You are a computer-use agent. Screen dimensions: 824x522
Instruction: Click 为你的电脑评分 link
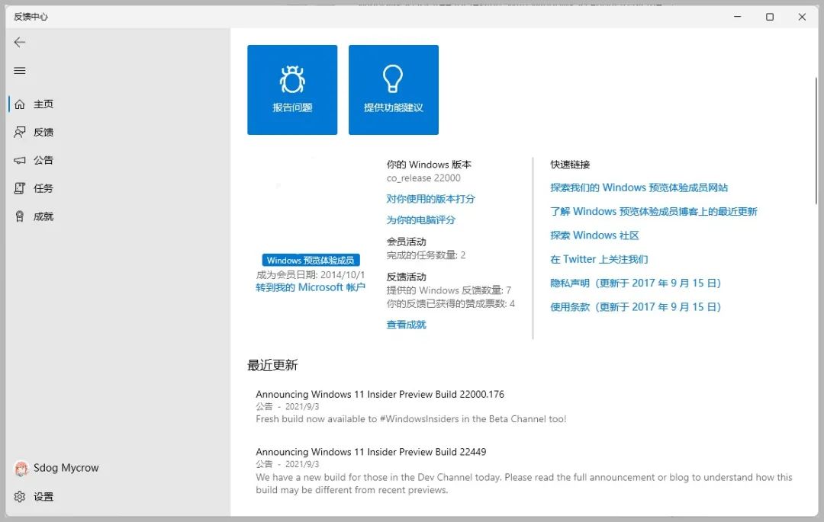tap(420, 219)
